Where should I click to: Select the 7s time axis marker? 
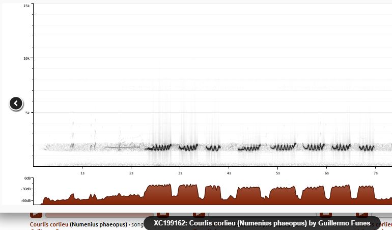pos(376,173)
